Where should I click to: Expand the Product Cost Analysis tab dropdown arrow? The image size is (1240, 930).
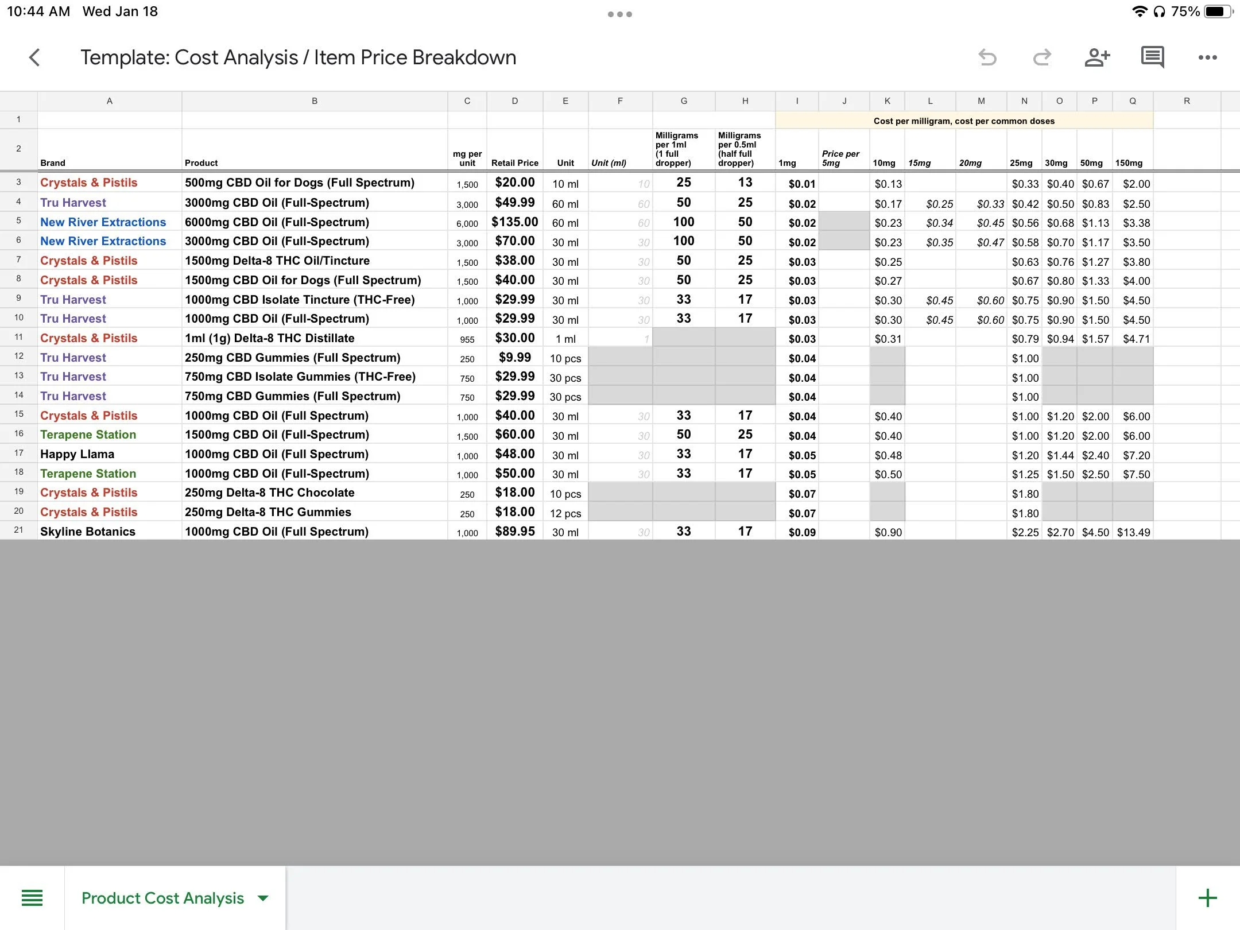(263, 898)
